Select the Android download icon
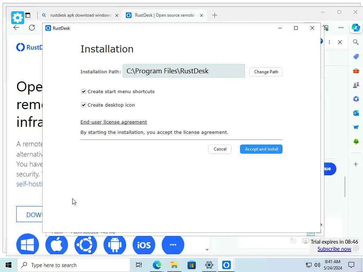This screenshot has width=363, height=272. click(115, 245)
